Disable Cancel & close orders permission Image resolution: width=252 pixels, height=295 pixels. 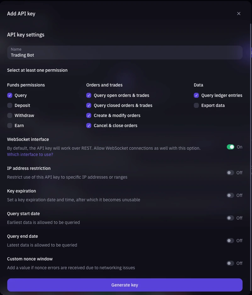click(89, 125)
